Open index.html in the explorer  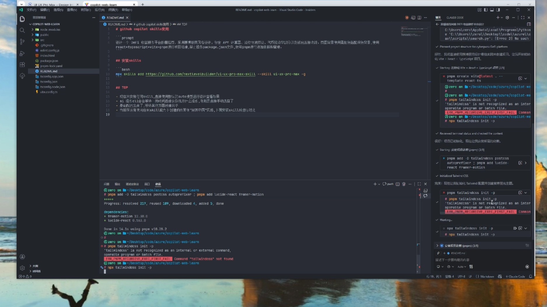[47, 55]
